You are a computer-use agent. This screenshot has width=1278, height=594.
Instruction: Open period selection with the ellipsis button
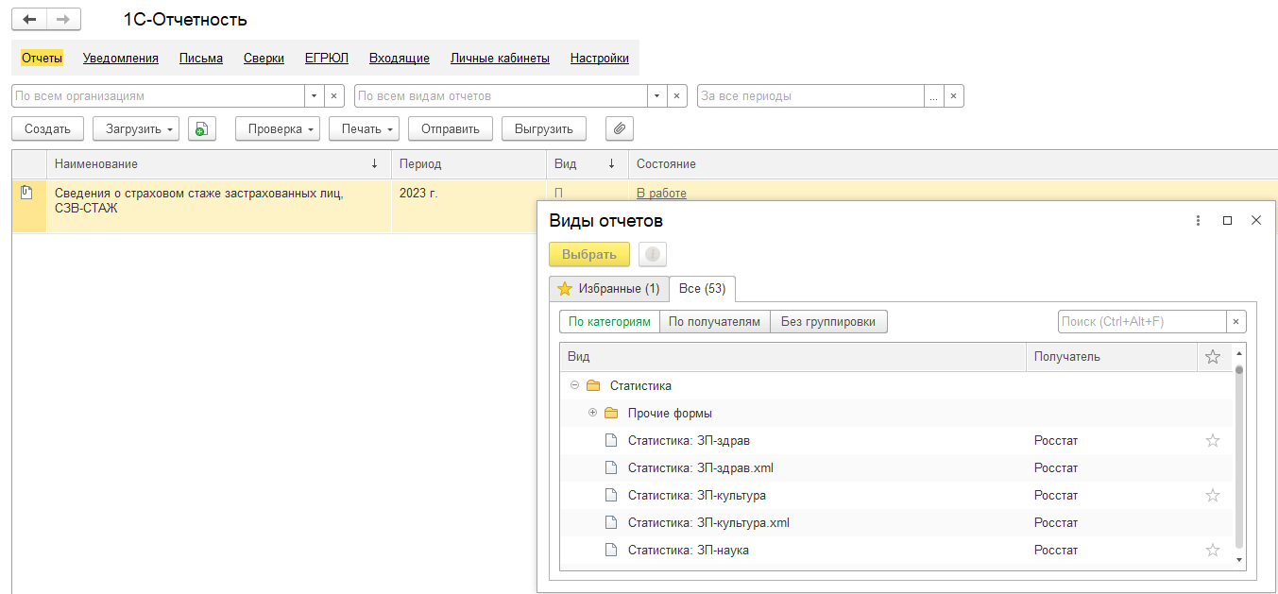click(x=934, y=96)
